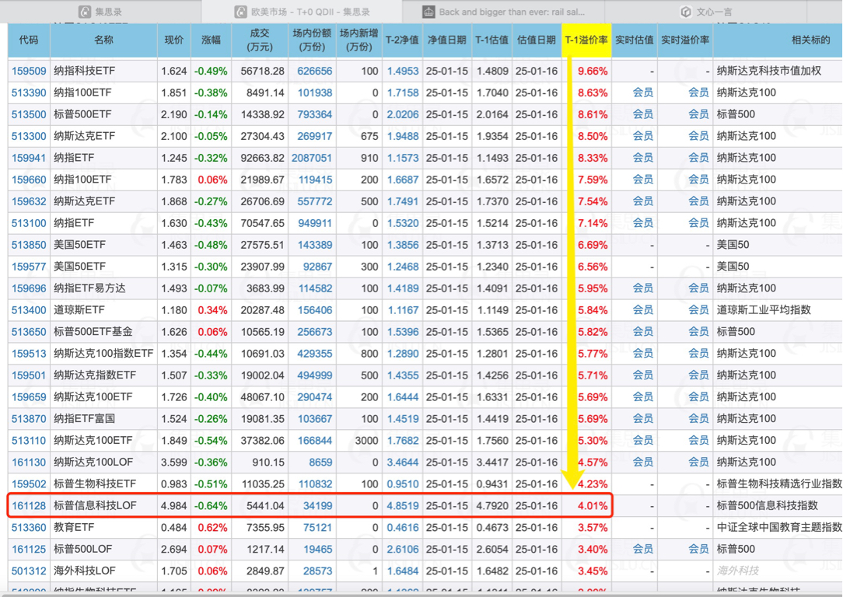Click T-2净值 value 4.8519
The width and height of the screenshot is (843, 597).
coord(403,505)
